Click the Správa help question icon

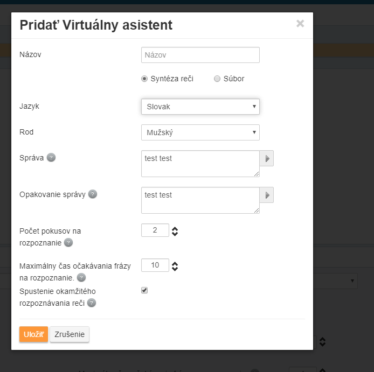tap(51, 158)
